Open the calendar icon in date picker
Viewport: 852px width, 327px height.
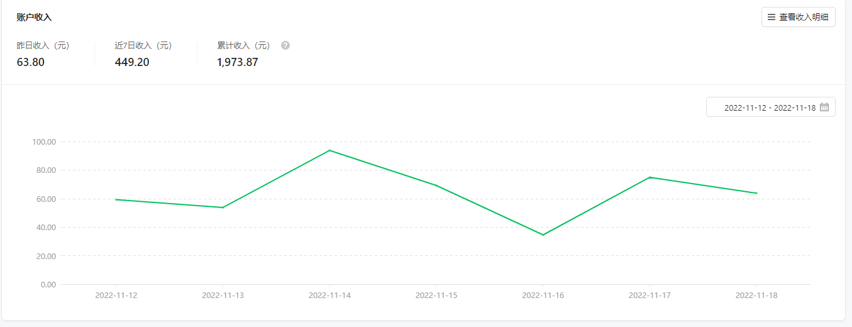coord(824,108)
